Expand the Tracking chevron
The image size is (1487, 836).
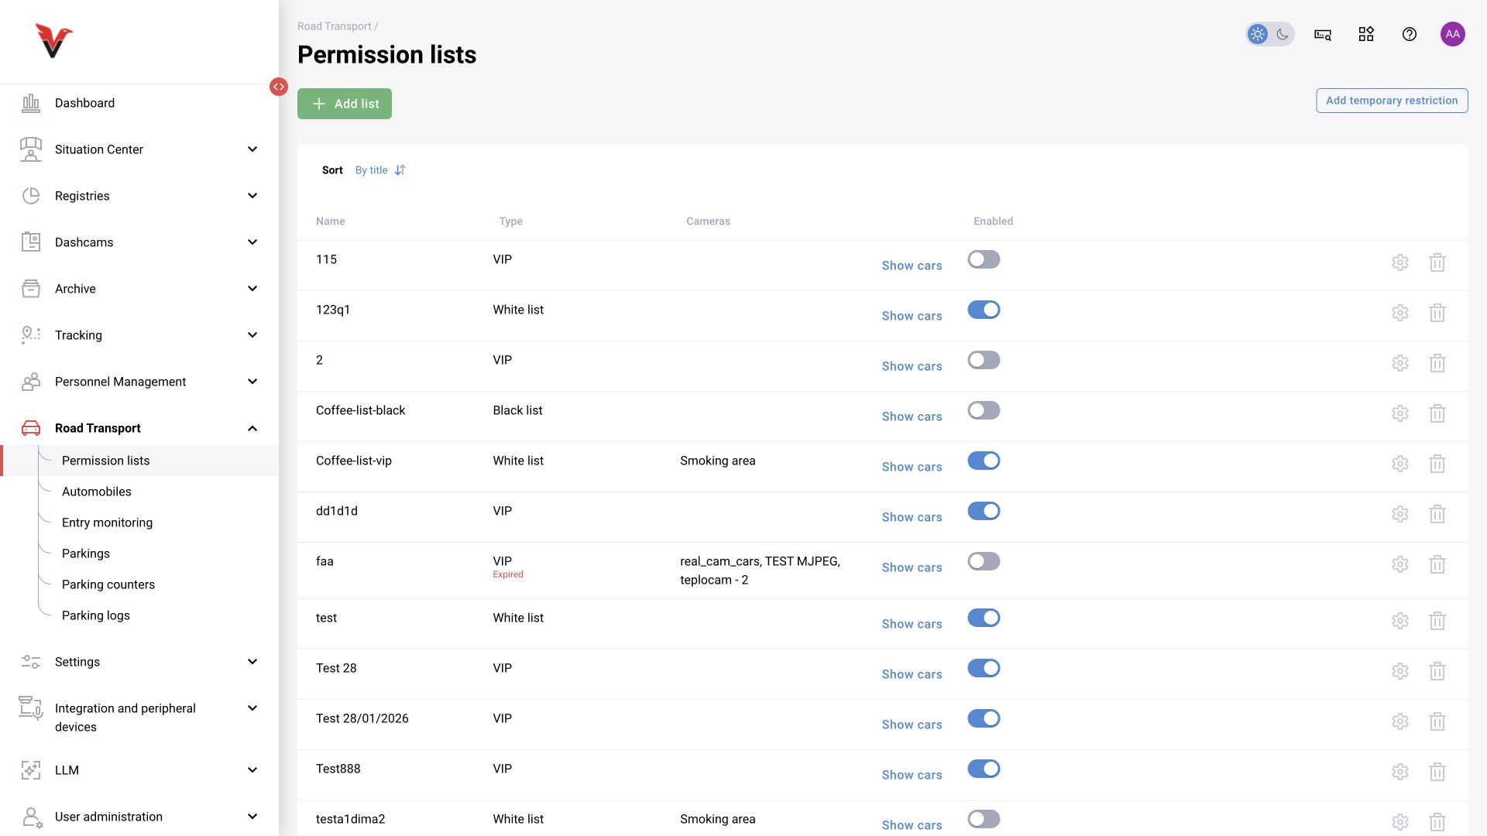click(252, 335)
